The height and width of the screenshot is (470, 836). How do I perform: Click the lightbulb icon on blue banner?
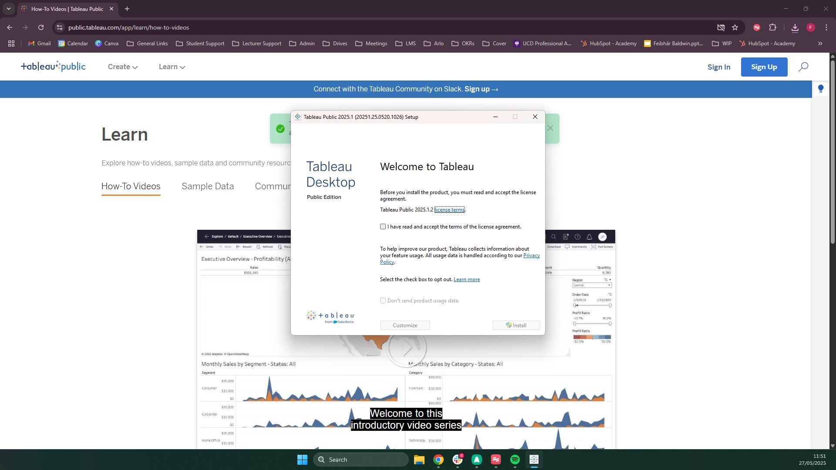pyautogui.click(x=821, y=89)
